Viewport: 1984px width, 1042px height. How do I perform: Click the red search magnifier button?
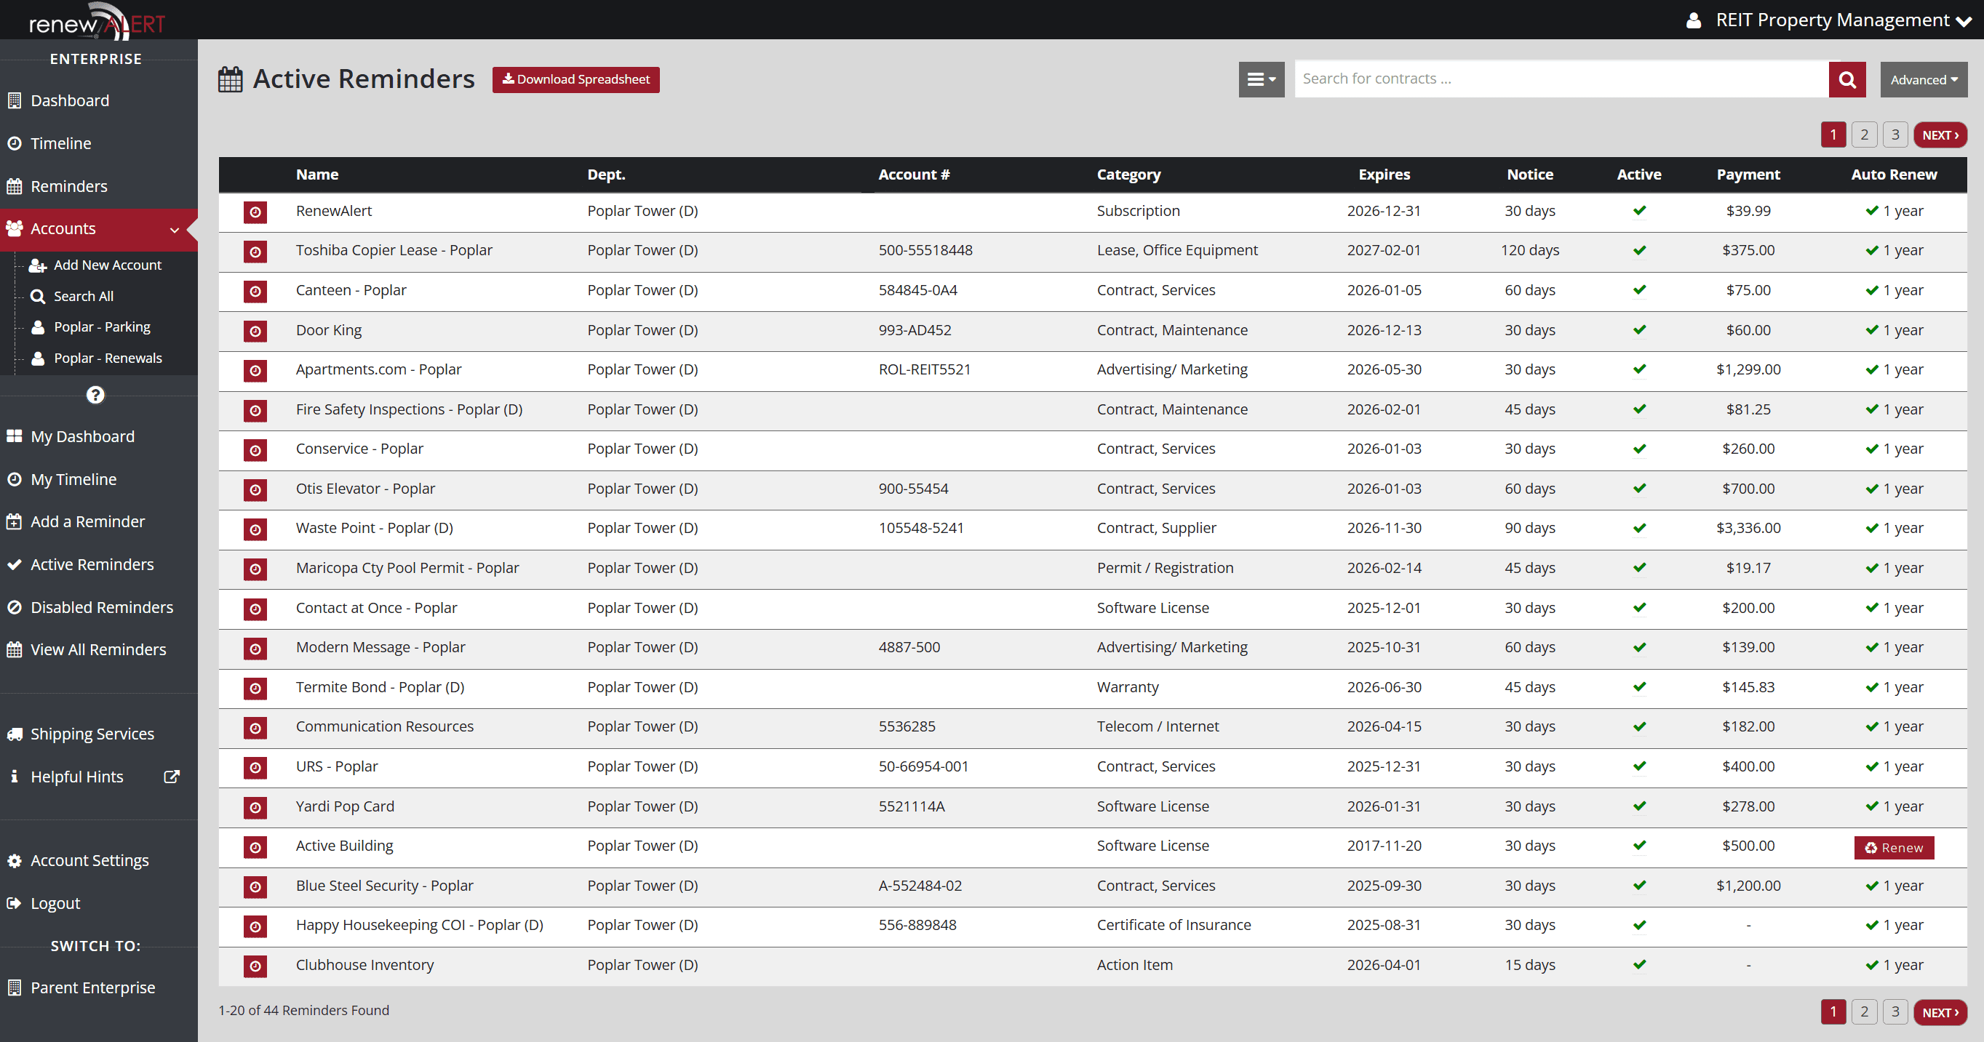pos(1846,79)
